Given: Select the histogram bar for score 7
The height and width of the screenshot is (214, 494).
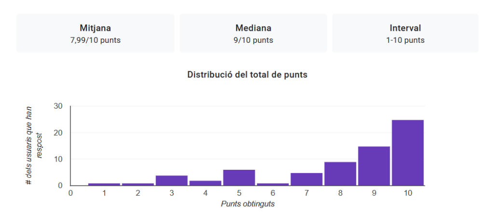Looking at the screenshot, I should tap(306, 179).
